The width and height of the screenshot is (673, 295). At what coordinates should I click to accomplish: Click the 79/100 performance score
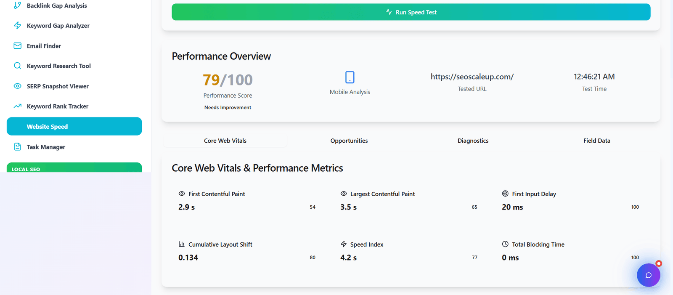pyautogui.click(x=228, y=80)
